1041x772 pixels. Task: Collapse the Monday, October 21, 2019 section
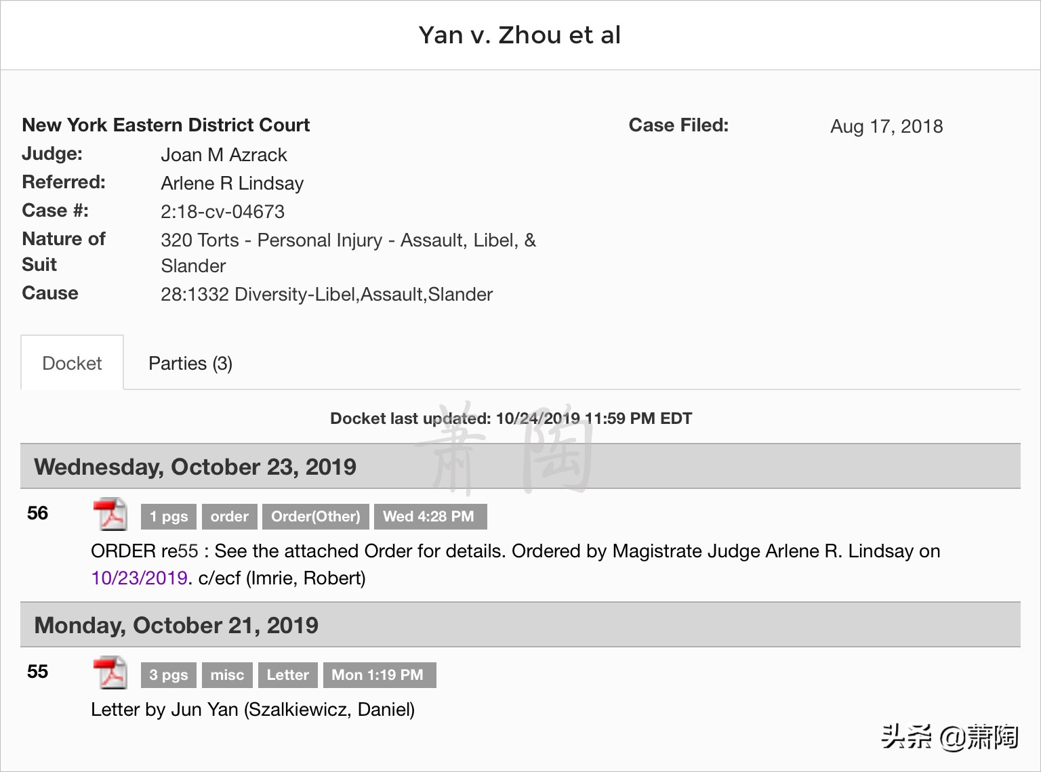pyautogui.click(x=177, y=625)
